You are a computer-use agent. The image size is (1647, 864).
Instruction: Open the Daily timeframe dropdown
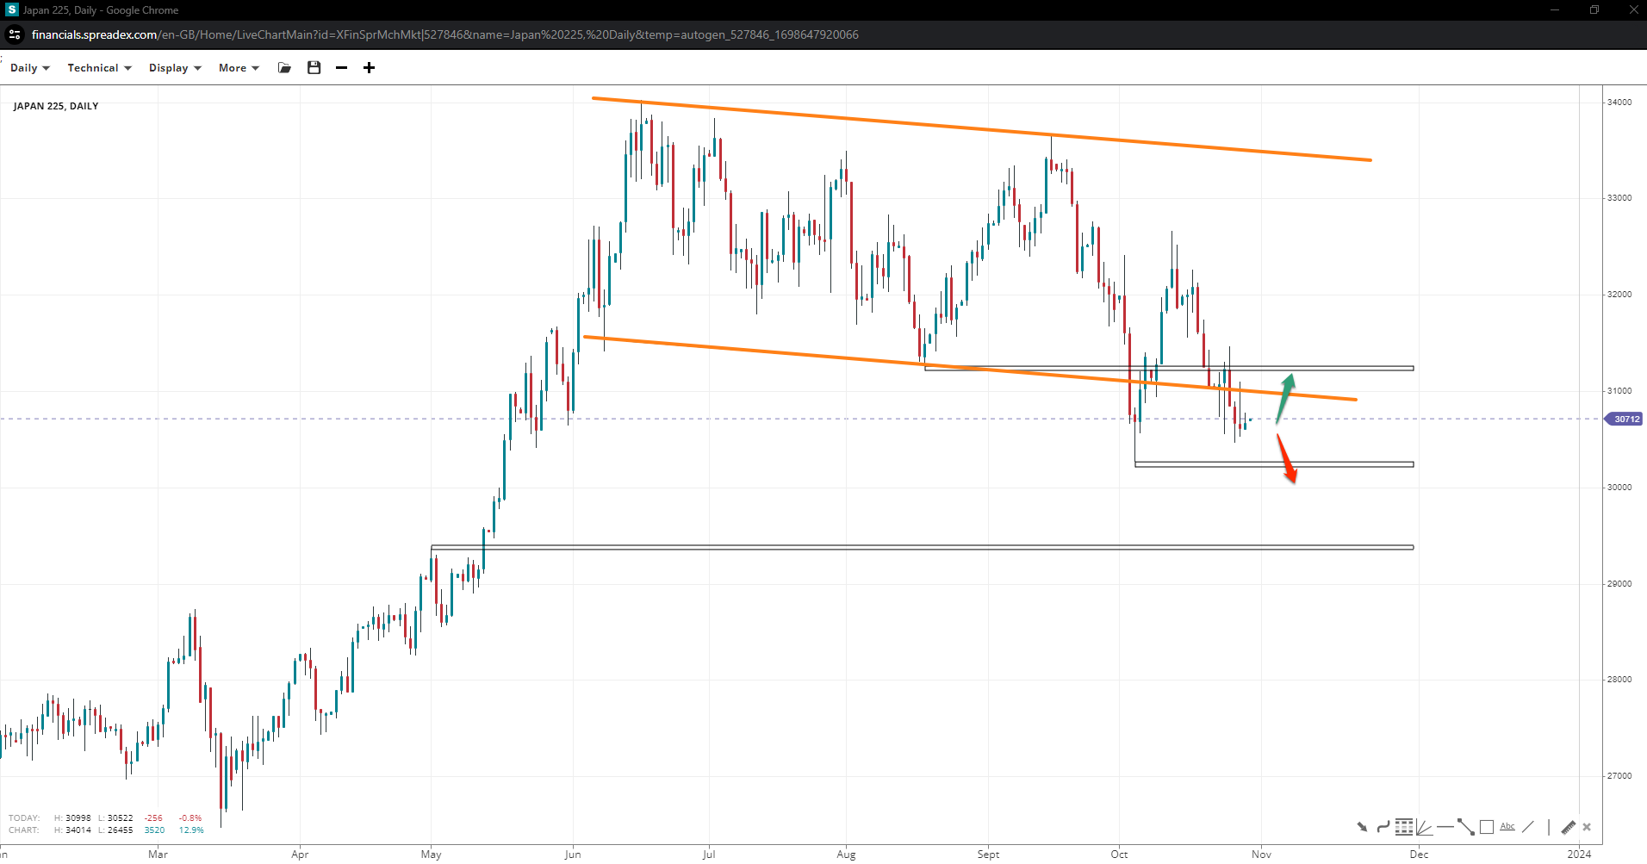click(29, 68)
